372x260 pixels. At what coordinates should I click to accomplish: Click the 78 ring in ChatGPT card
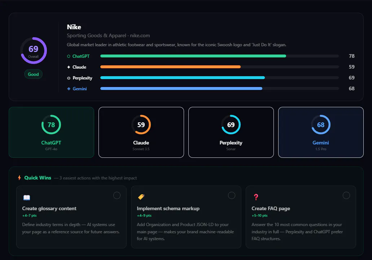(51, 125)
